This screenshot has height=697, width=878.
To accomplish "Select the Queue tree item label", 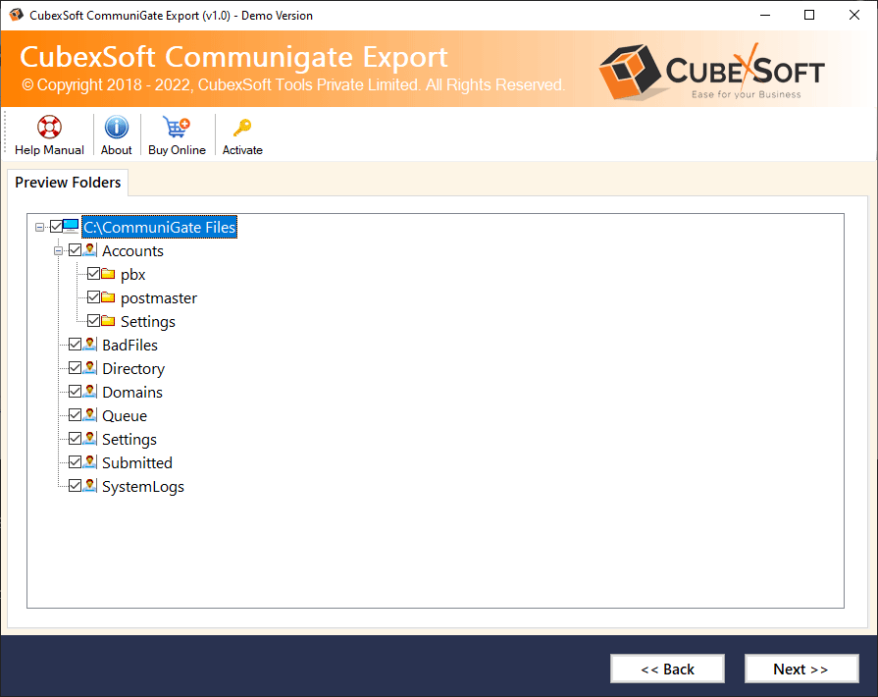I will [125, 415].
